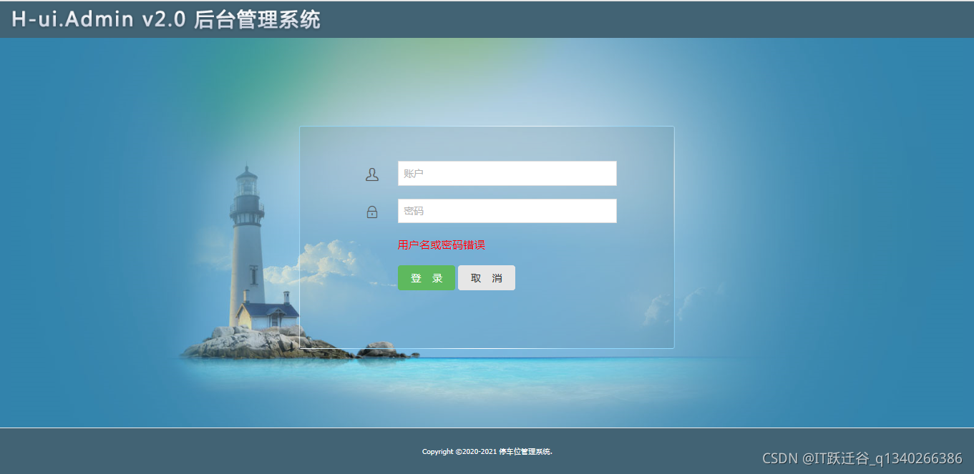Click the green 登录 login button

(426, 277)
